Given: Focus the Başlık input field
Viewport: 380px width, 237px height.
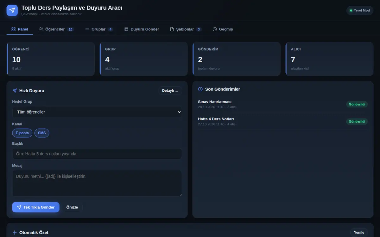Looking at the screenshot, I should pyautogui.click(x=97, y=154).
